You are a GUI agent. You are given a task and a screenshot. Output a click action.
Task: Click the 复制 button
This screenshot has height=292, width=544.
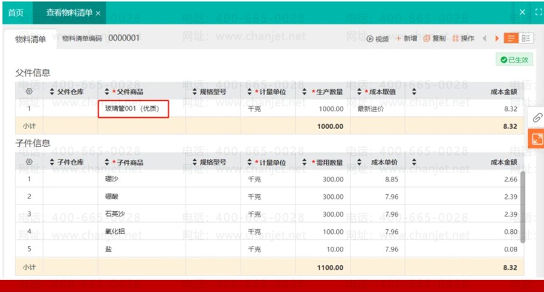coord(435,39)
